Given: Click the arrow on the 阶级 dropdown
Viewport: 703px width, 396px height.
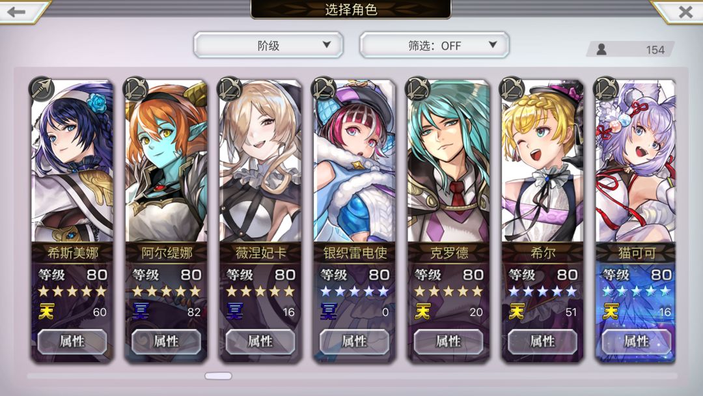Looking at the screenshot, I should coord(327,45).
